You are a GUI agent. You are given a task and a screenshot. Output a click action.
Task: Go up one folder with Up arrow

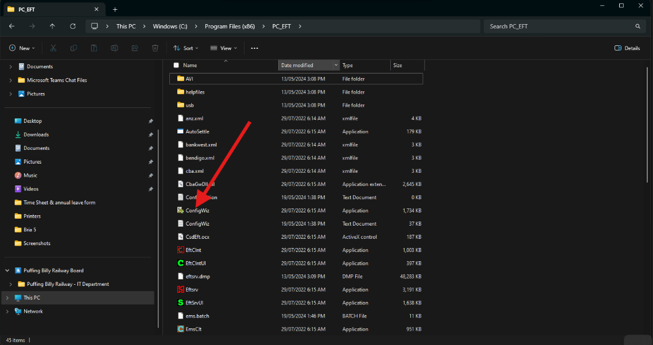[52, 26]
